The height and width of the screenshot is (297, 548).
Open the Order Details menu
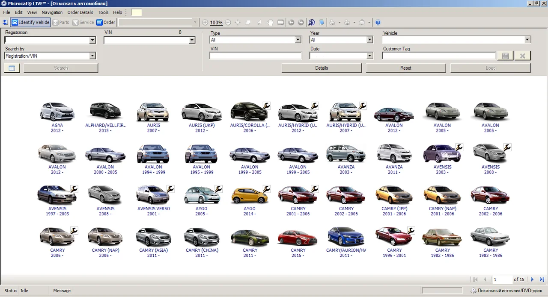(80, 12)
